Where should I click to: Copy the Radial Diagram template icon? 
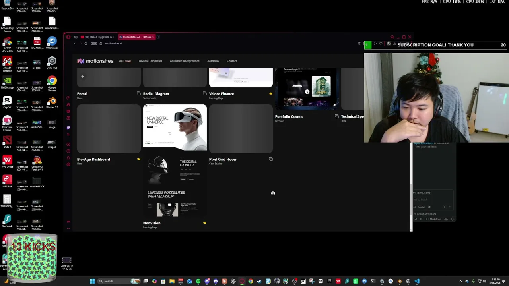[205, 94]
